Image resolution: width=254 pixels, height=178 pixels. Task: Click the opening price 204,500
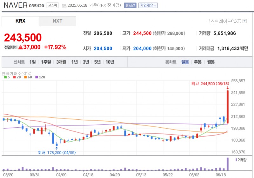pyautogui.click(x=103, y=48)
